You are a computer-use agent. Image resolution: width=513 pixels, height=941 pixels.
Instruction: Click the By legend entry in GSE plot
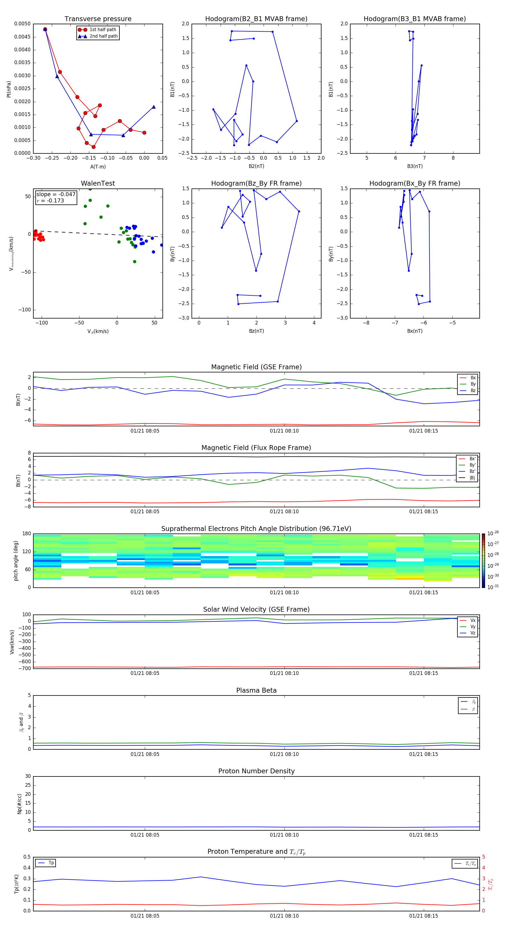468,384
